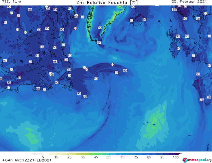The height and width of the screenshot is (163, 212).
Task: Click the 90 label over eastern Iceland
Action: click(x=144, y=20)
